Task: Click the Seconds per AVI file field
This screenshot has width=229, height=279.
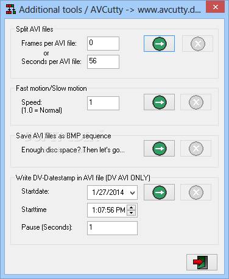Action: (103, 62)
